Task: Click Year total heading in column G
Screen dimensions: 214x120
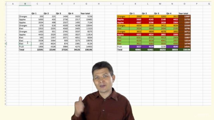Action: (x=85, y=13)
